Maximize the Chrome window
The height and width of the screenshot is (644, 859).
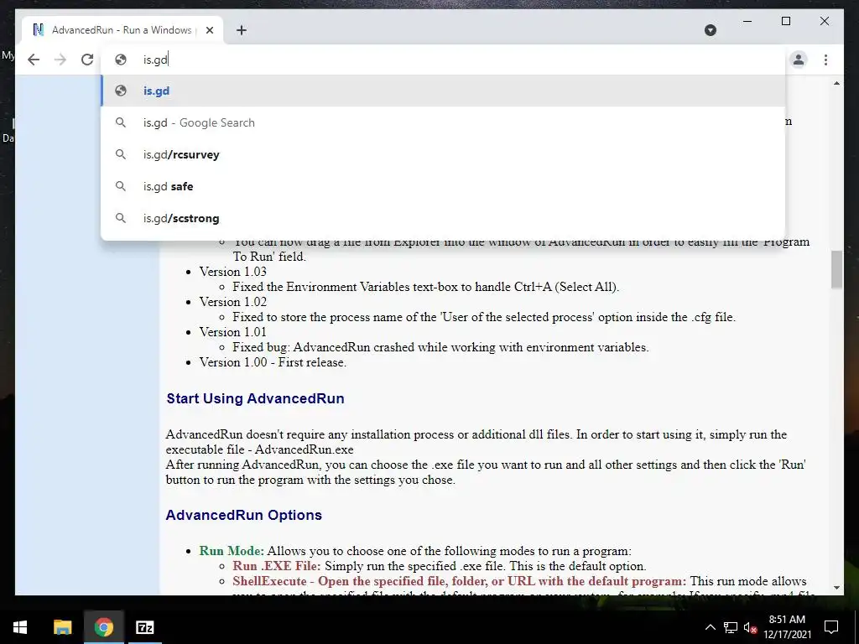tap(785, 21)
